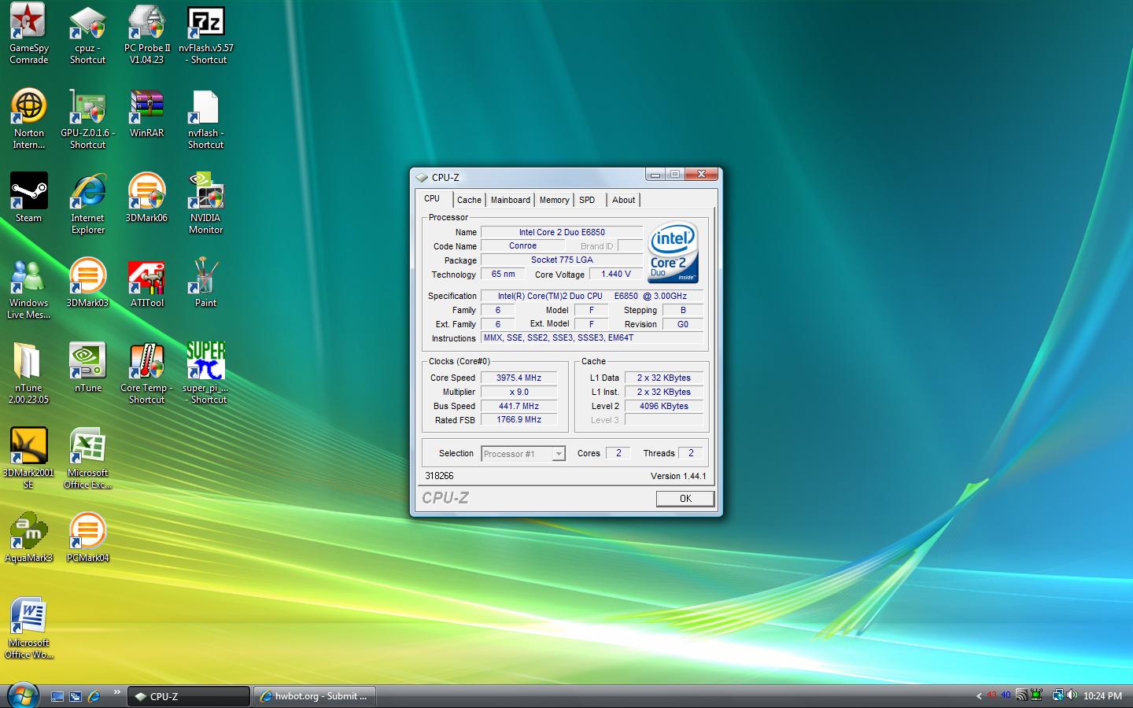Click the Multiplier value x 9.0

point(519,392)
